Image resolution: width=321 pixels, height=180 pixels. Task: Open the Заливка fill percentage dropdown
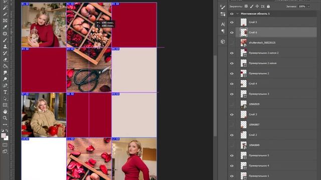(x=309, y=6)
